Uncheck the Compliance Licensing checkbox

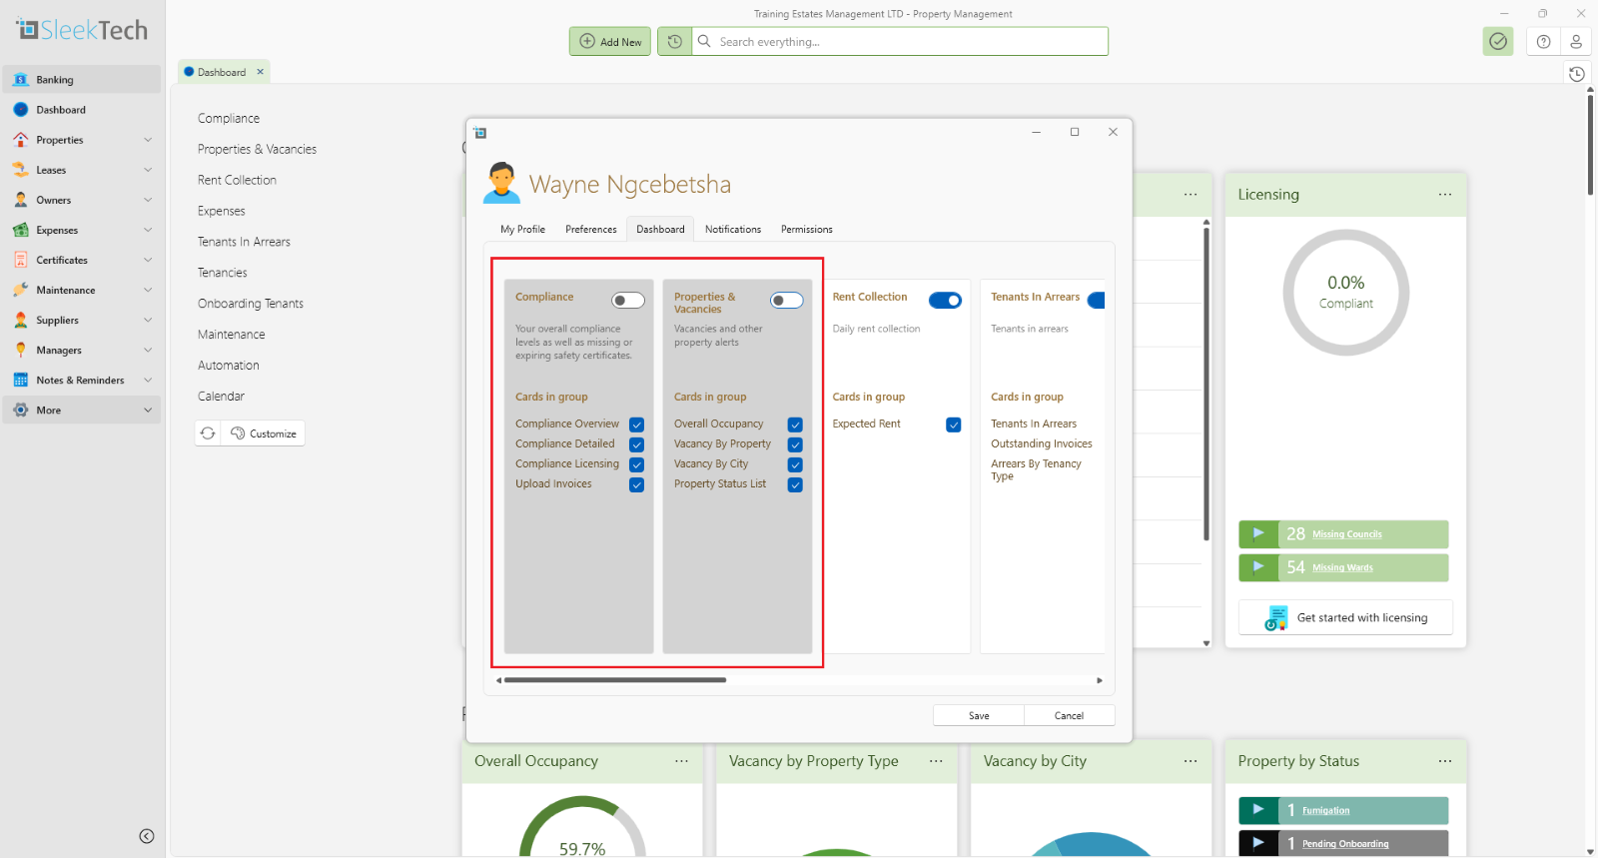(636, 464)
